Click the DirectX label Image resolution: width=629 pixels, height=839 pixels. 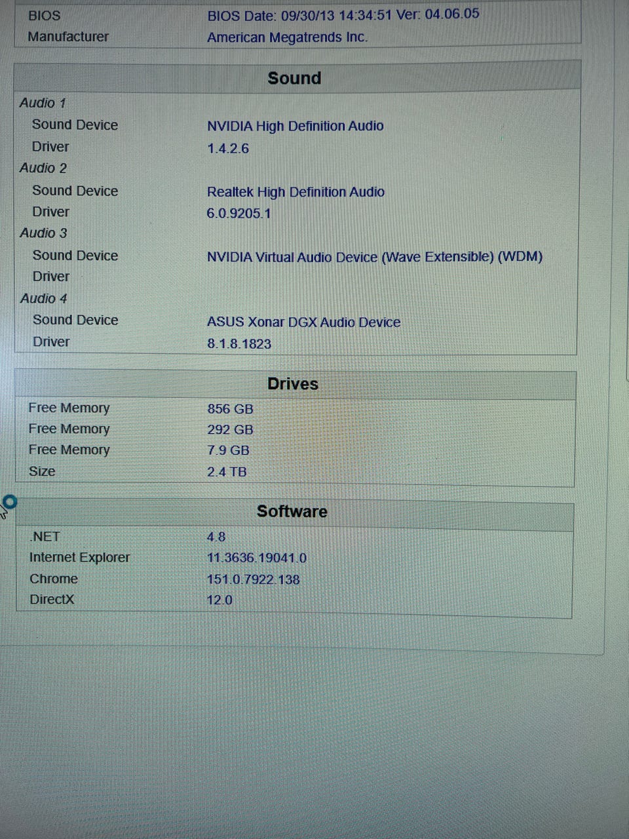pyautogui.click(x=52, y=599)
